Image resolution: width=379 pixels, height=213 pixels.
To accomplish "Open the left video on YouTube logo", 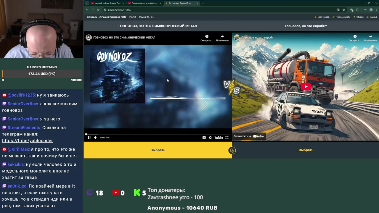I will pyautogui.click(x=219, y=138).
